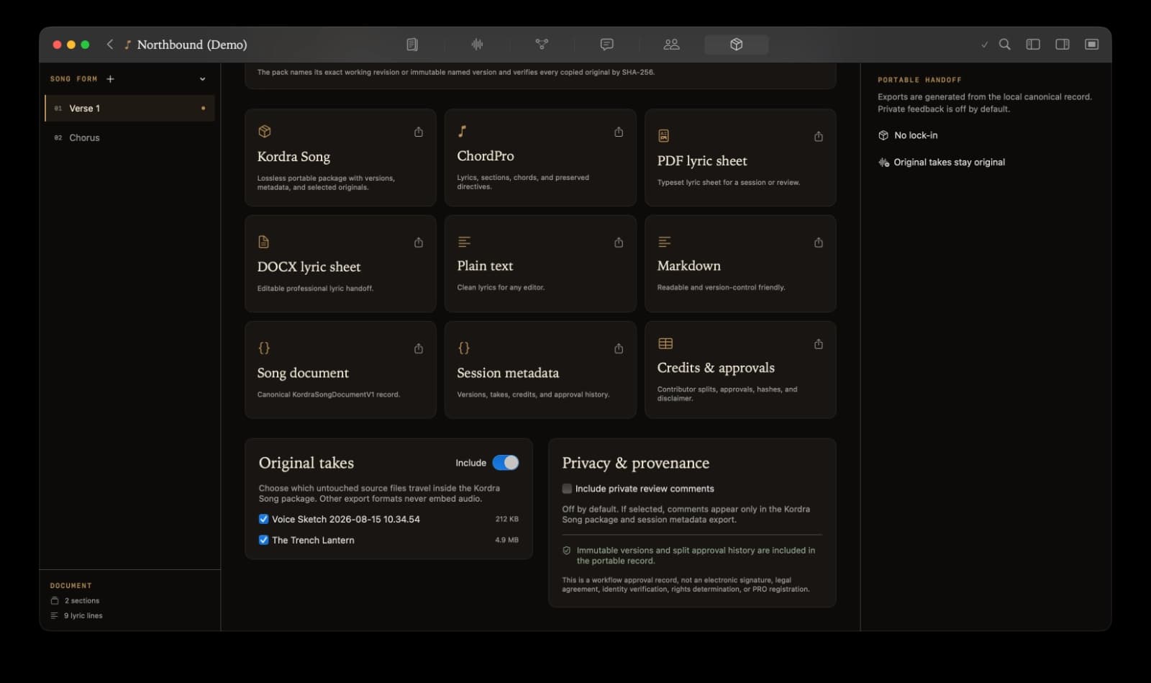This screenshot has height=683, width=1151.
Task: Click the focus mode window icon
Action: [x=1091, y=45]
